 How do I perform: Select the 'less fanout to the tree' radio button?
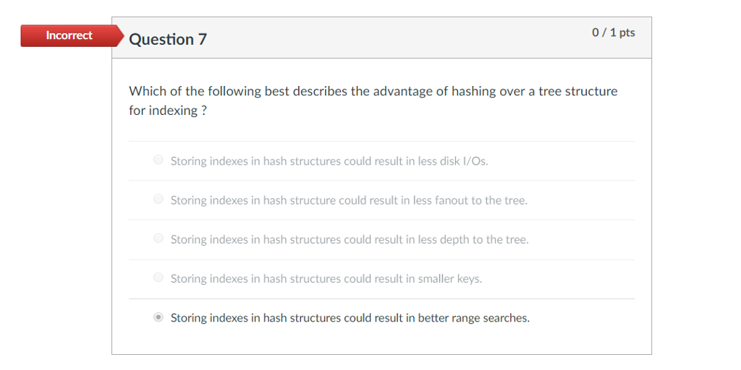point(158,199)
